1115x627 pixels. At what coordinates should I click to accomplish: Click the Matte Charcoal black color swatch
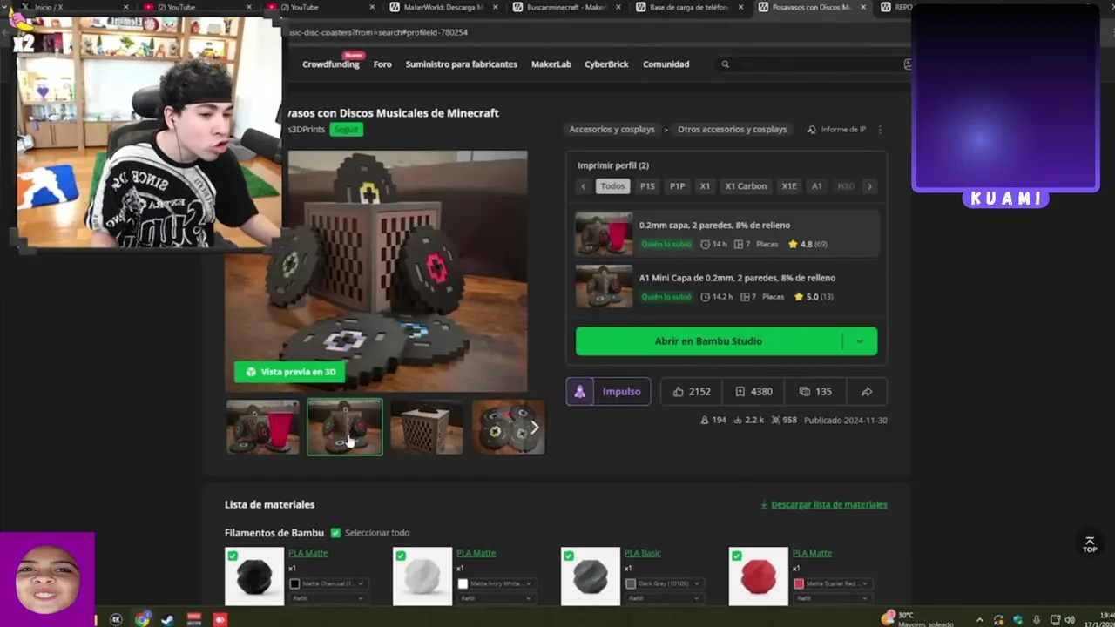tap(294, 583)
